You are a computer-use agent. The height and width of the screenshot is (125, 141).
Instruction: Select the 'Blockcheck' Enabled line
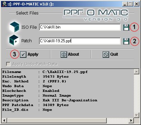point(31,91)
